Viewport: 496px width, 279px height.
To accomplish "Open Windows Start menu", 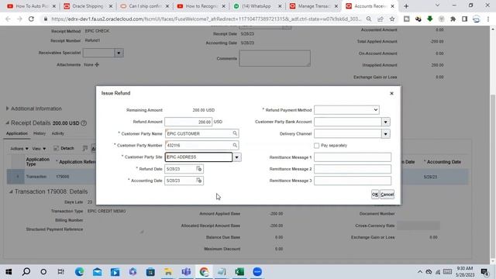I will (x=9, y=272).
